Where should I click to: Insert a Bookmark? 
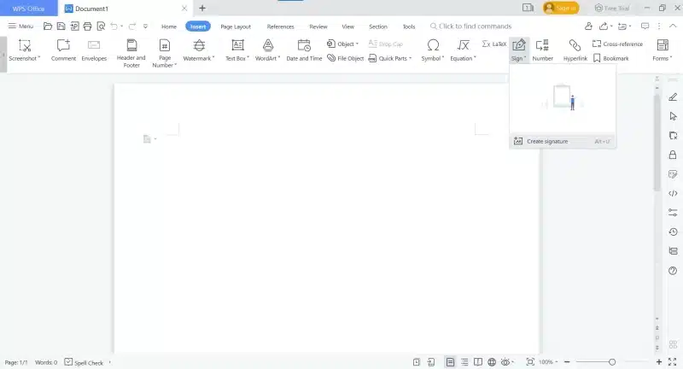[610, 58]
